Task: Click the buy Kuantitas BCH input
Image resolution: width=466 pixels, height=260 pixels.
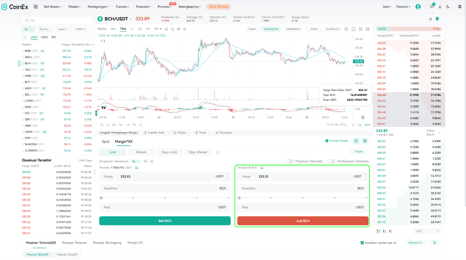Action: [x=165, y=188]
